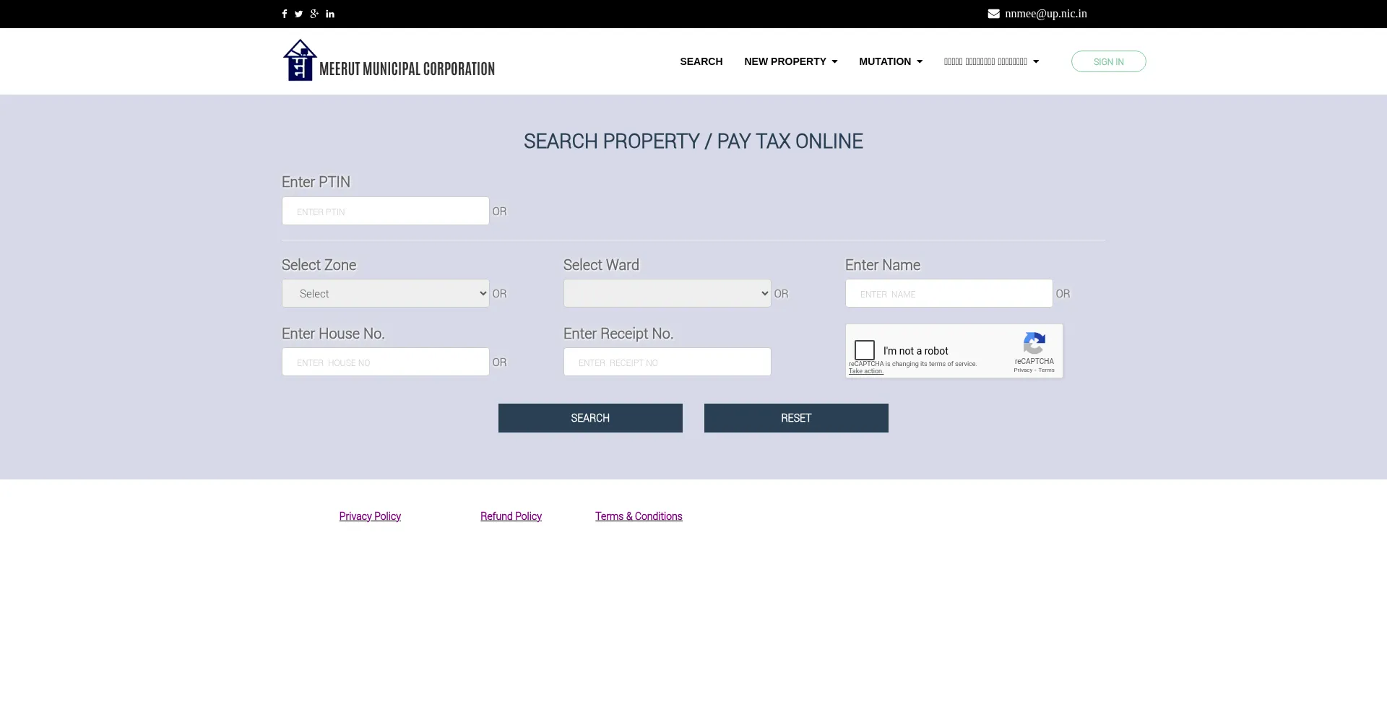Open the Select Ward dropdown
This screenshot has width=1387, height=717.
pyautogui.click(x=667, y=293)
